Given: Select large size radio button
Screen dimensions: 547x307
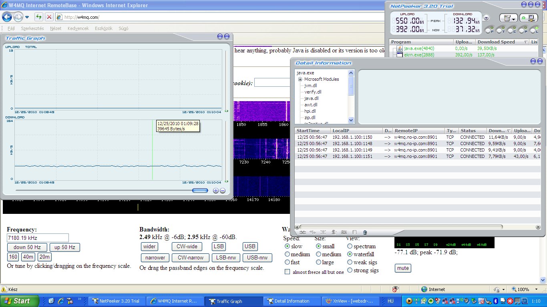Looking at the screenshot, I should coord(318,262).
